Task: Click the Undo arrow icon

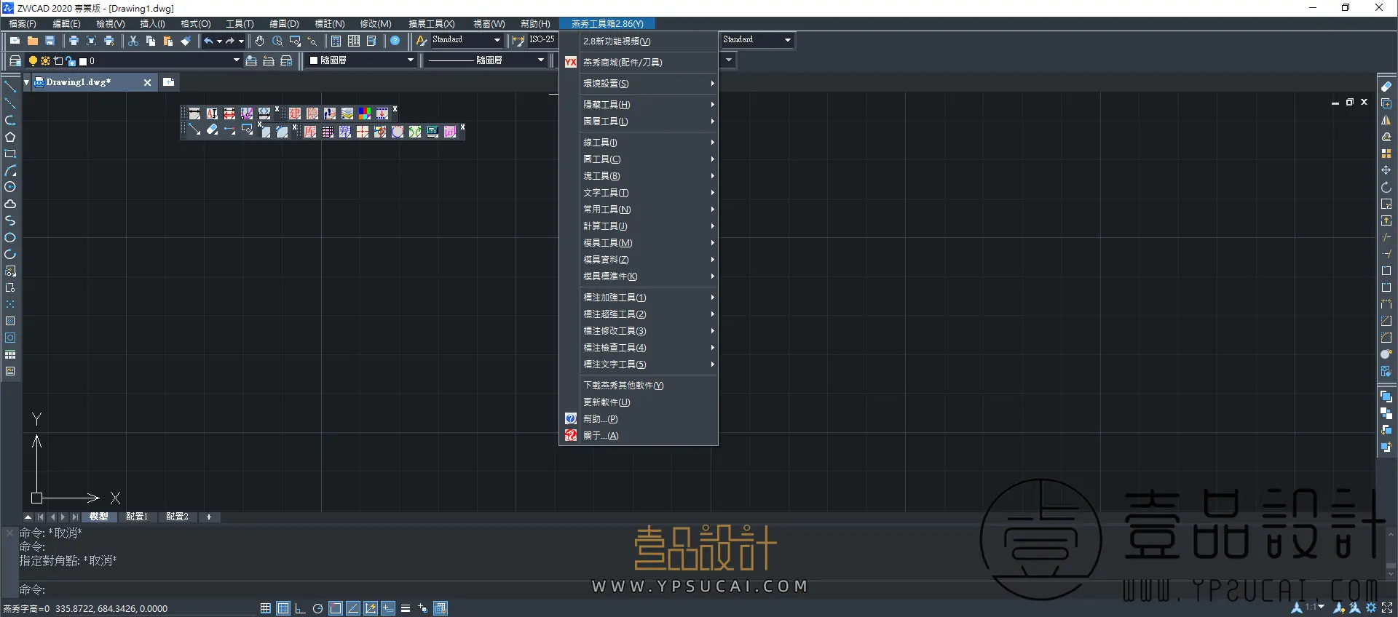Action: (209, 41)
